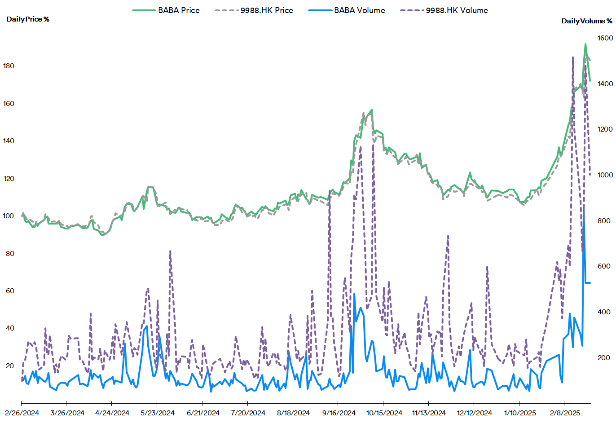Click the 100 price axis value
The image size is (616, 423).
click(x=9, y=216)
